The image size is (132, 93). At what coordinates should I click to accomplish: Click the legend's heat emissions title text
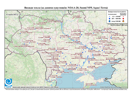click(x=117, y=12)
